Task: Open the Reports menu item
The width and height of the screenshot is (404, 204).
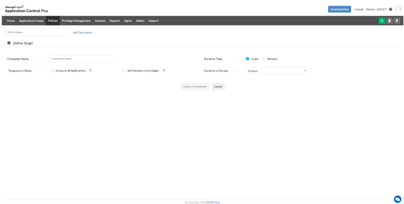Action: click(x=115, y=21)
